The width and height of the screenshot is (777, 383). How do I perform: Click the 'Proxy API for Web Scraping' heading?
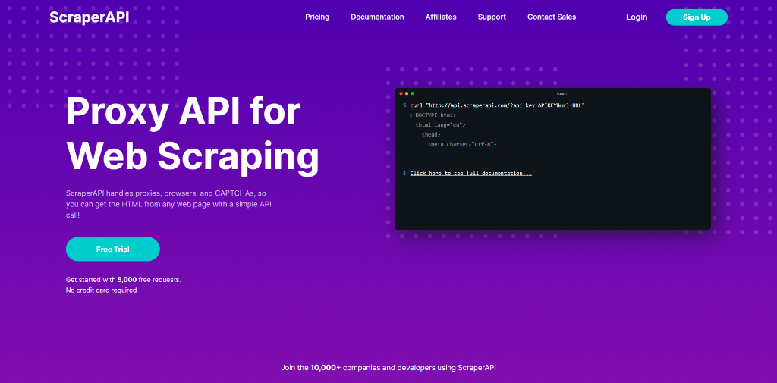(192, 134)
